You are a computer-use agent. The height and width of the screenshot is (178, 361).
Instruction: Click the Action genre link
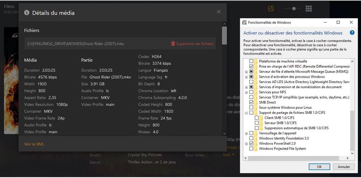tap(147, 162)
